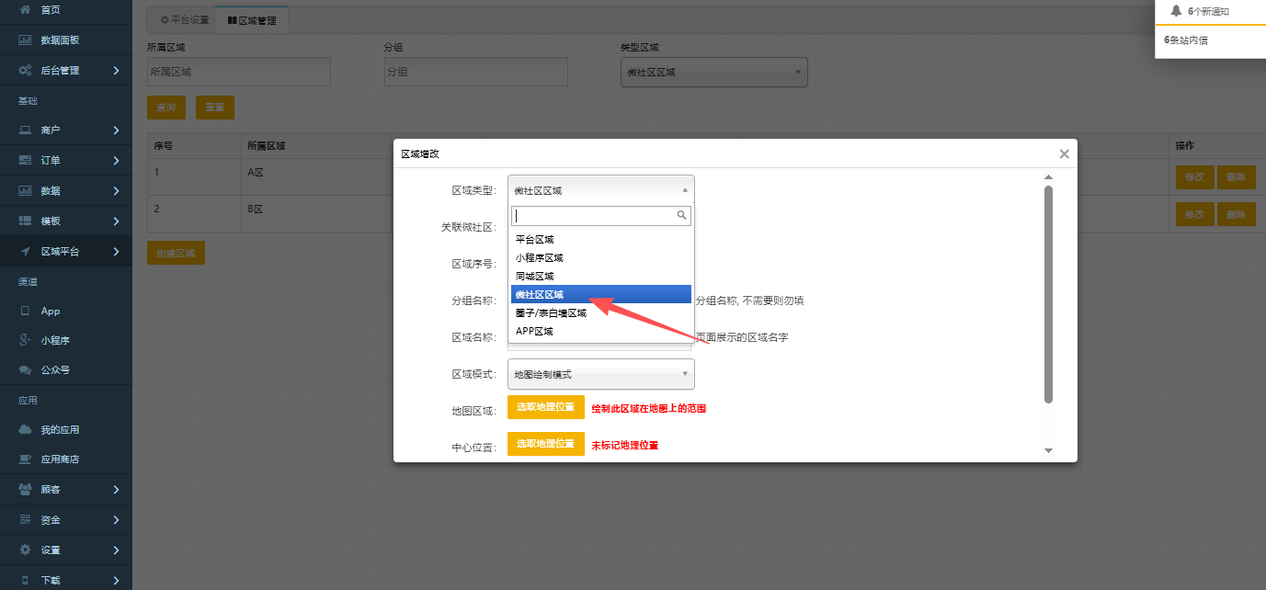Click the notification bell icon
Image resolution: width=1266 pixels, height=590 pixels.
click(x=1176, y=11)
